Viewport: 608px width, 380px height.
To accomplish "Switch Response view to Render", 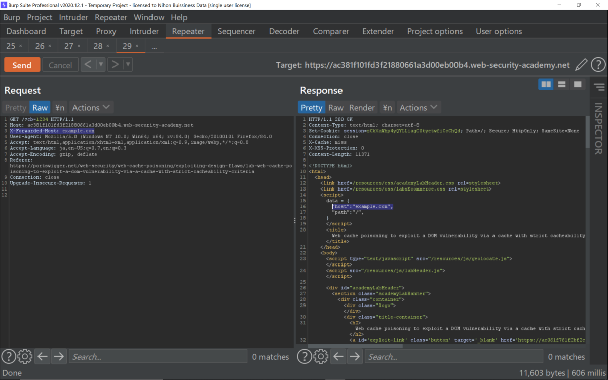I will 362,107.
